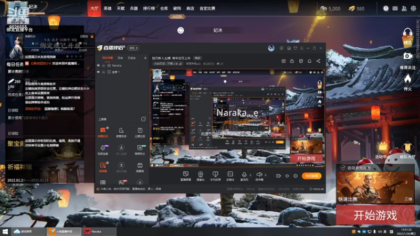Add a 多媒体 media source

tap(230, 176)
